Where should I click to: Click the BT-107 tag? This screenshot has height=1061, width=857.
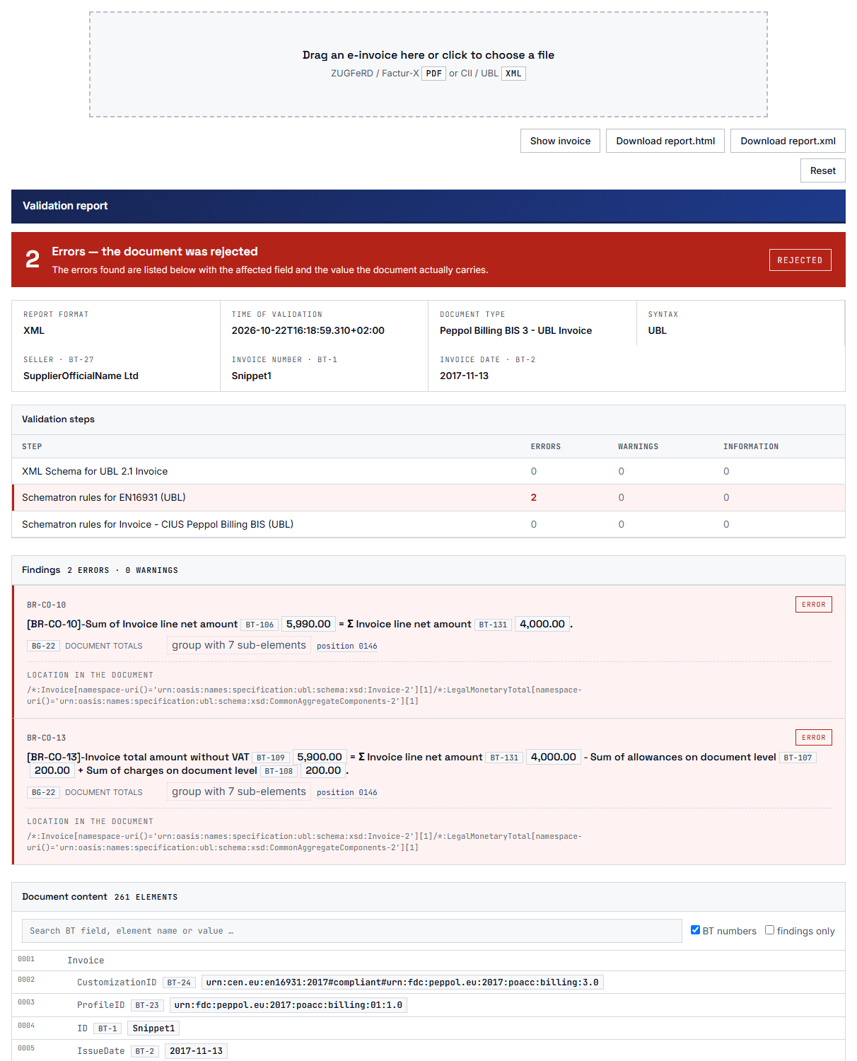coord(798,758)
